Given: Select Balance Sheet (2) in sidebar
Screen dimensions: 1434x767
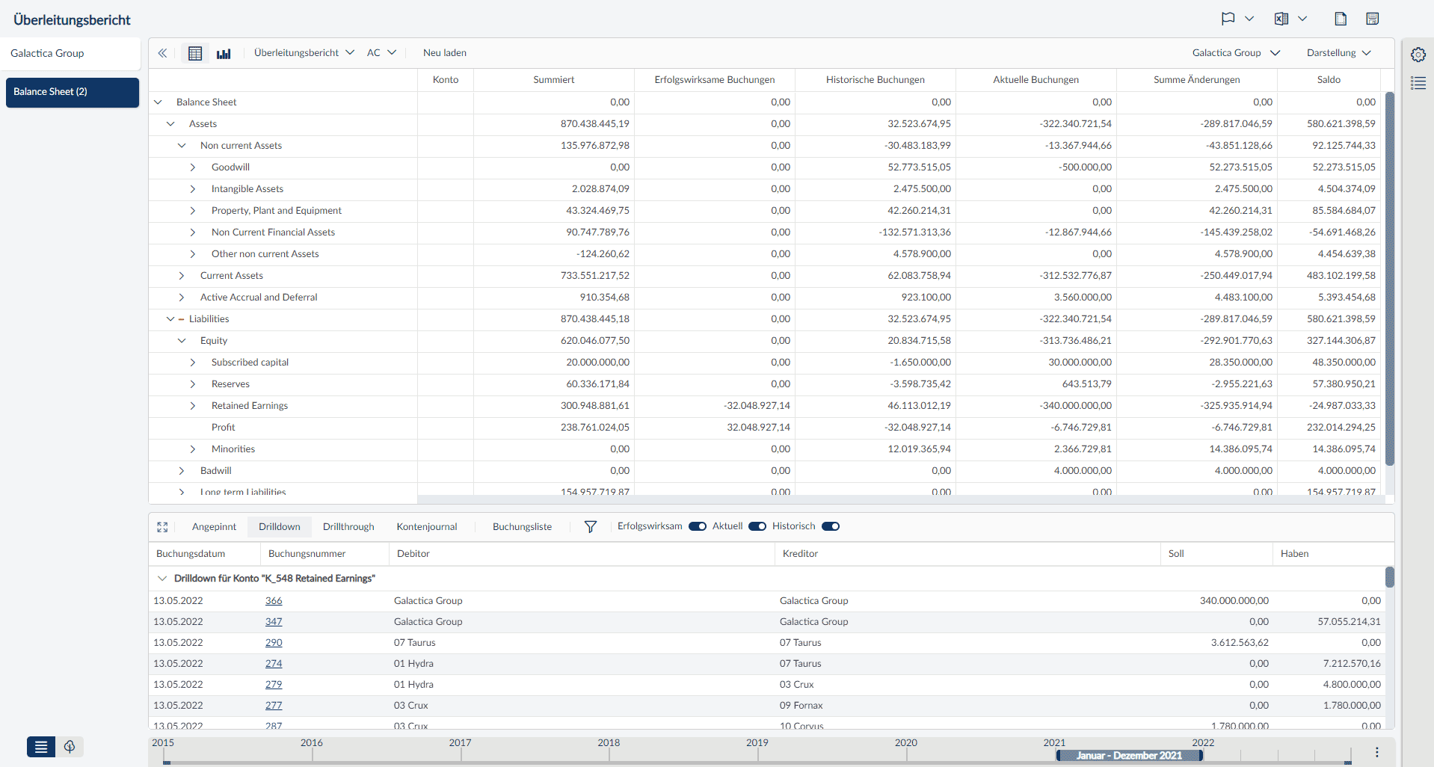Looking at the screenshot, I should [73, 92].
